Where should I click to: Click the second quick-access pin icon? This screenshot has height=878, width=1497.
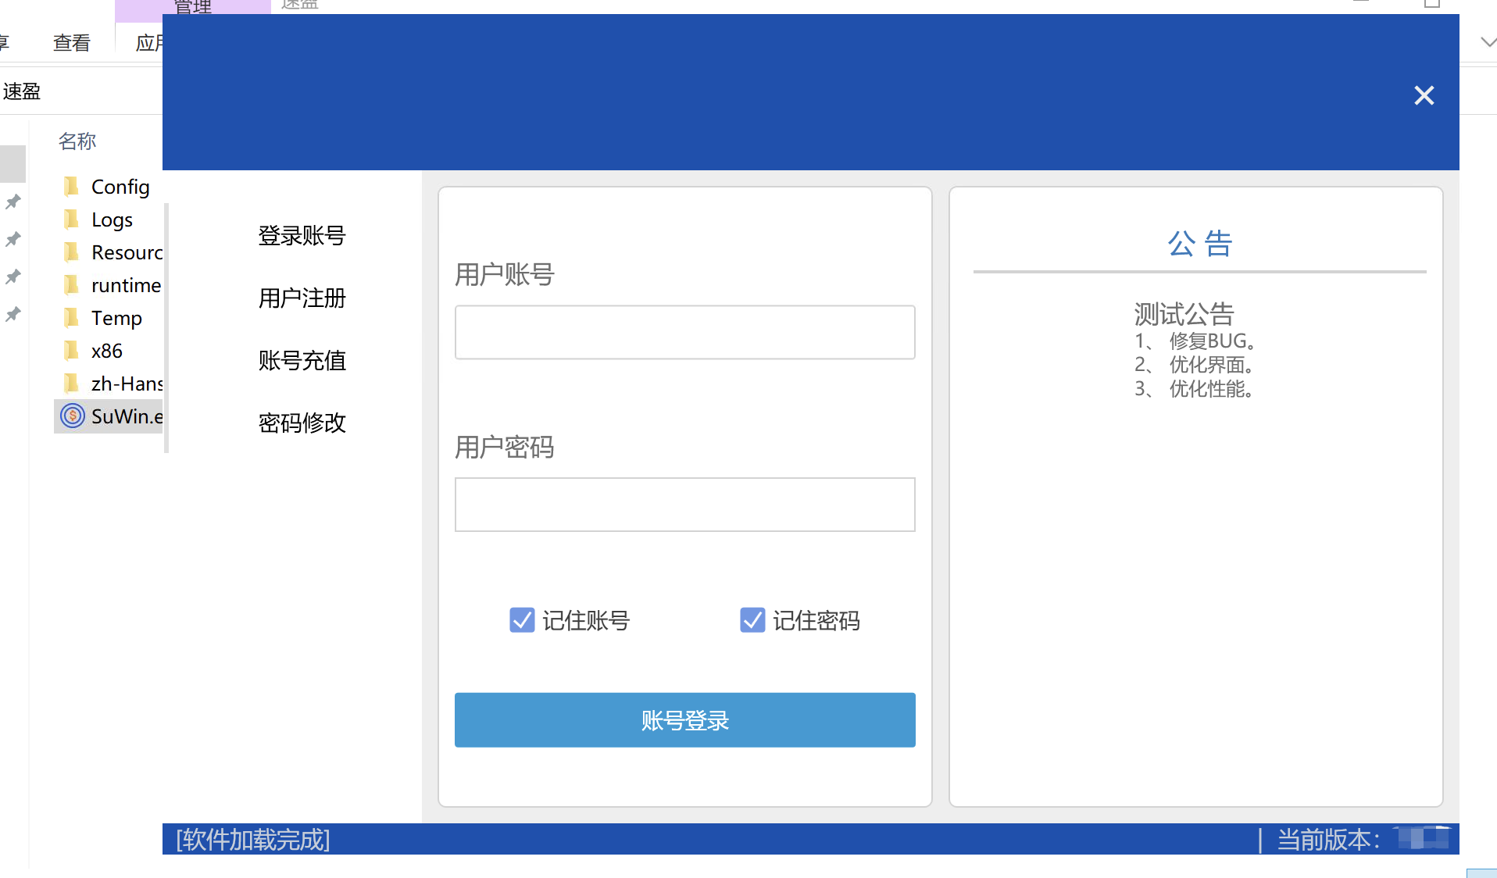[x=13, y=239]
